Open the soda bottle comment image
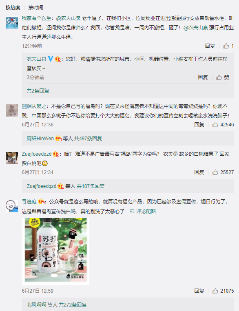The width and height of the screenshot is (239, 311). [55, 251]
